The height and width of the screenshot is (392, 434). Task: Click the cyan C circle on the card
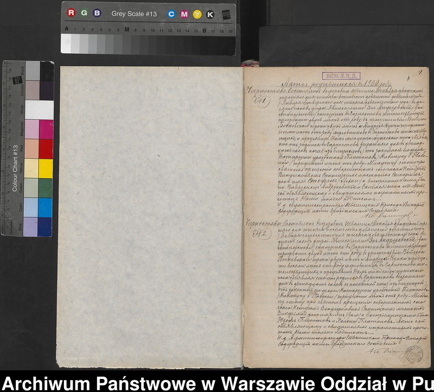pyautogui.click(x=171, y=14)
